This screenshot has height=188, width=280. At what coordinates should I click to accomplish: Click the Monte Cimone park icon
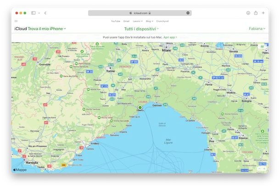point(222,114)
